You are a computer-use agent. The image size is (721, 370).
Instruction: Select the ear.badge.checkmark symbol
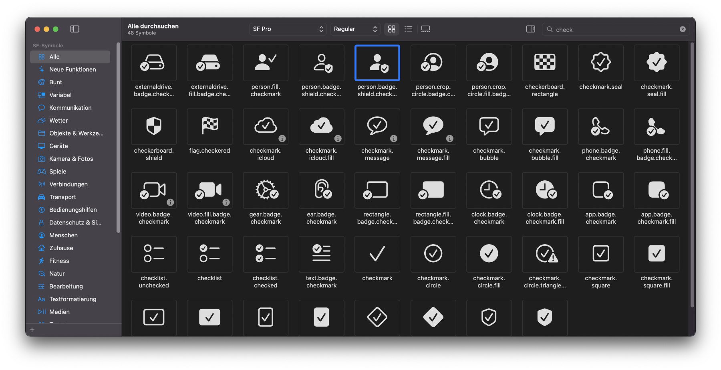pos(322,190)
